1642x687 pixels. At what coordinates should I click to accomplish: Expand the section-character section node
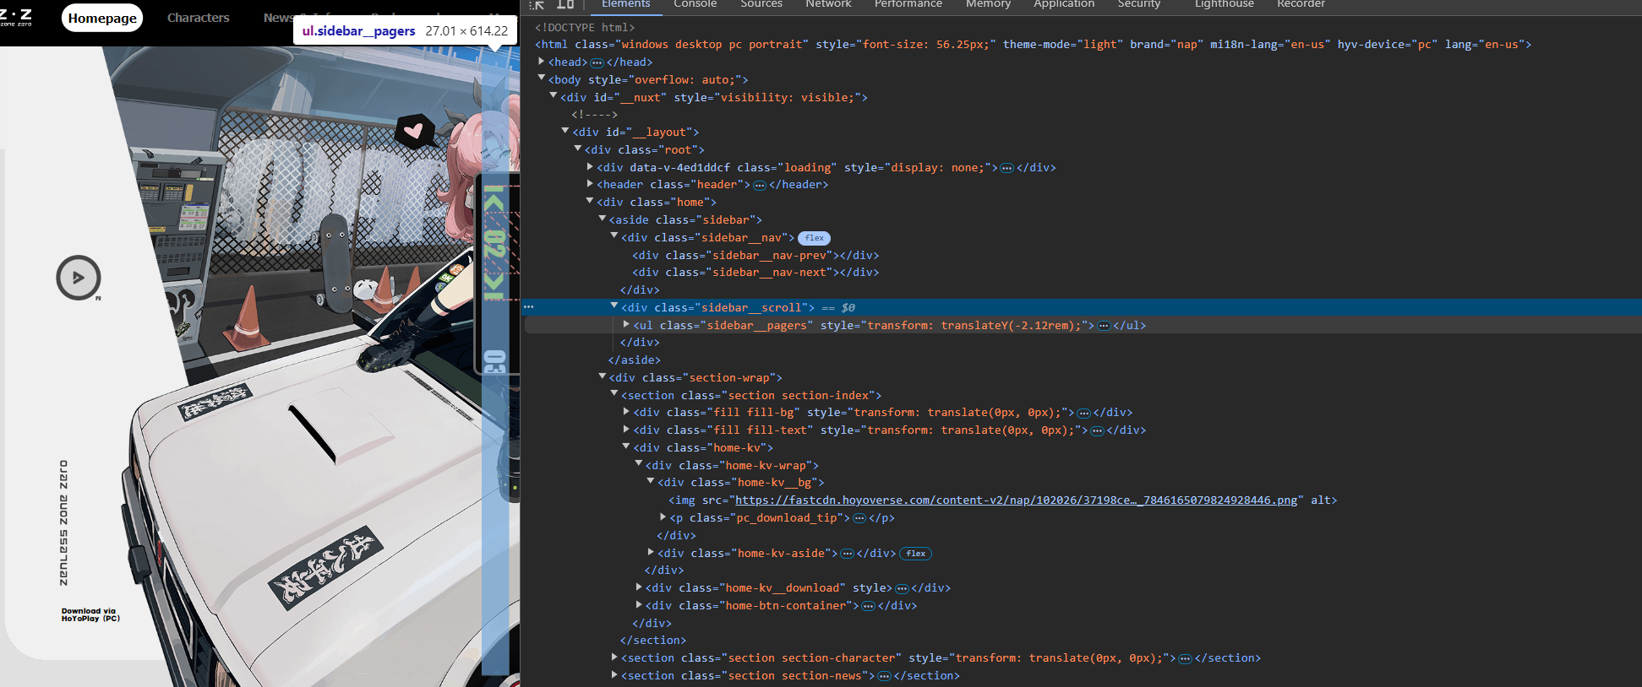tap(614, 657)
